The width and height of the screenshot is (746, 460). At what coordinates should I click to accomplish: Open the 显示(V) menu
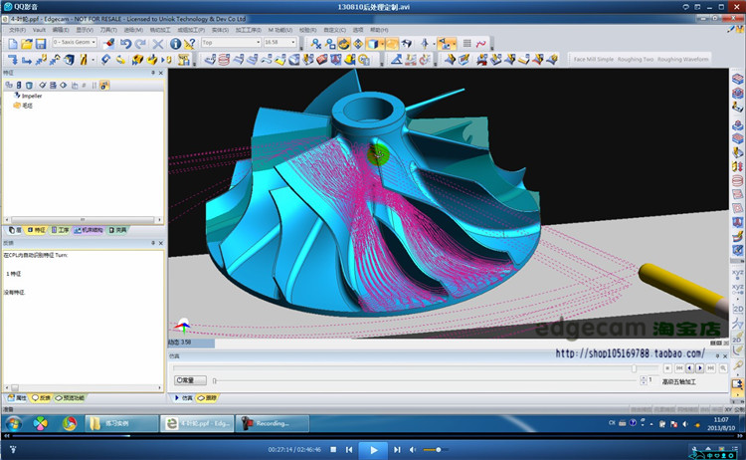pos(85,30)
